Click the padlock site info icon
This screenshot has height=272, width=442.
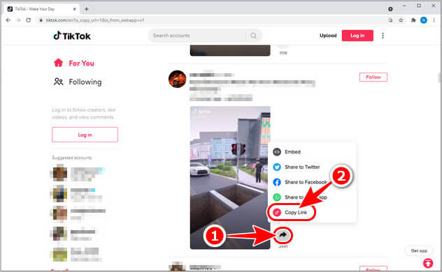41,20
